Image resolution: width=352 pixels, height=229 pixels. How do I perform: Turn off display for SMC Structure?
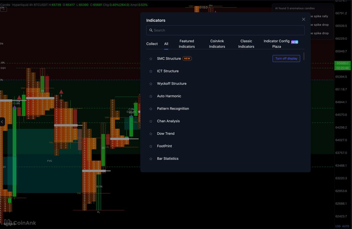[286, 59]
